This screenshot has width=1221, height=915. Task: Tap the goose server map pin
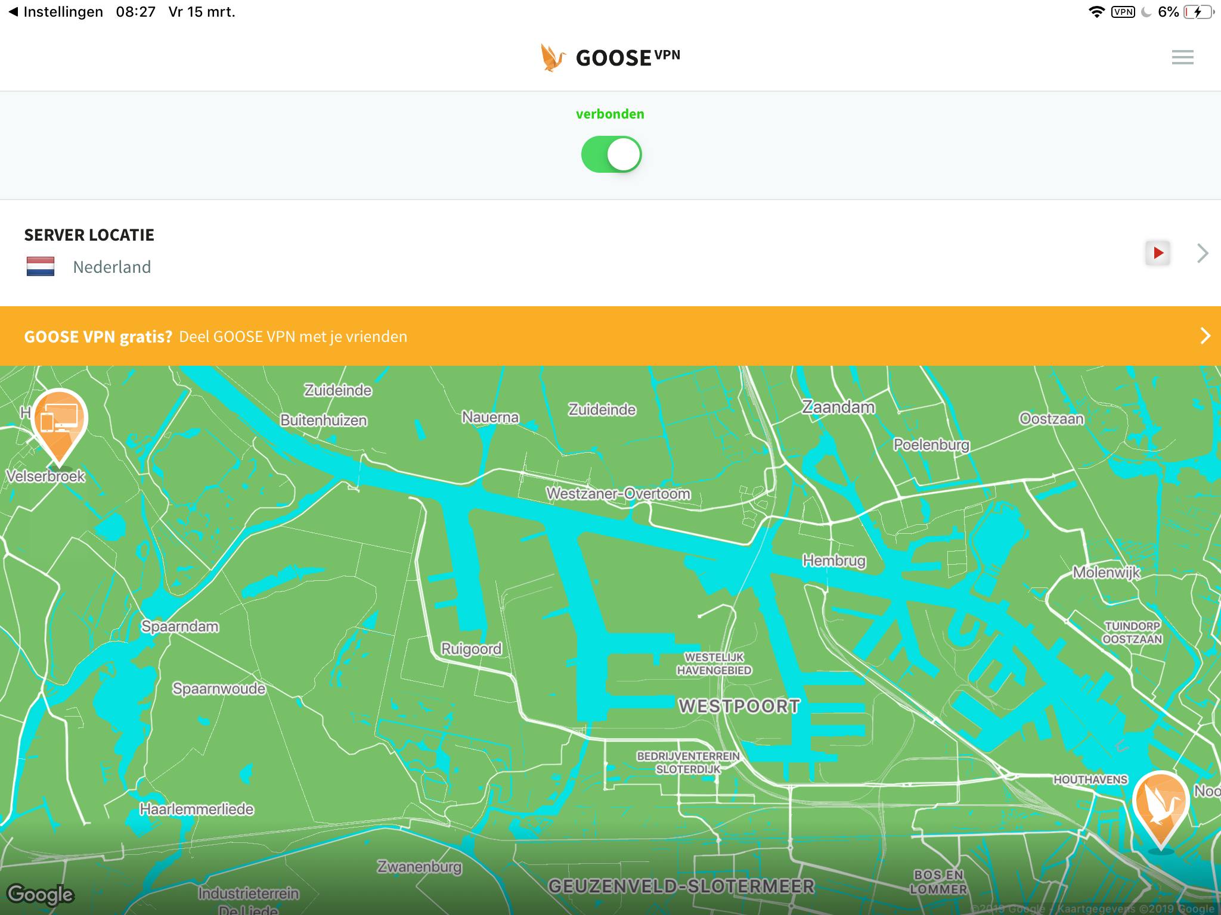click(1160, 805)
